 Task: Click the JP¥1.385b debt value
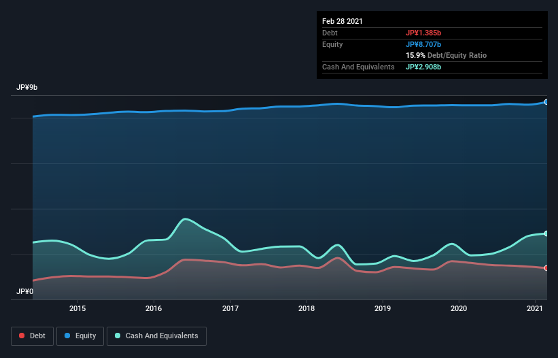423,33
